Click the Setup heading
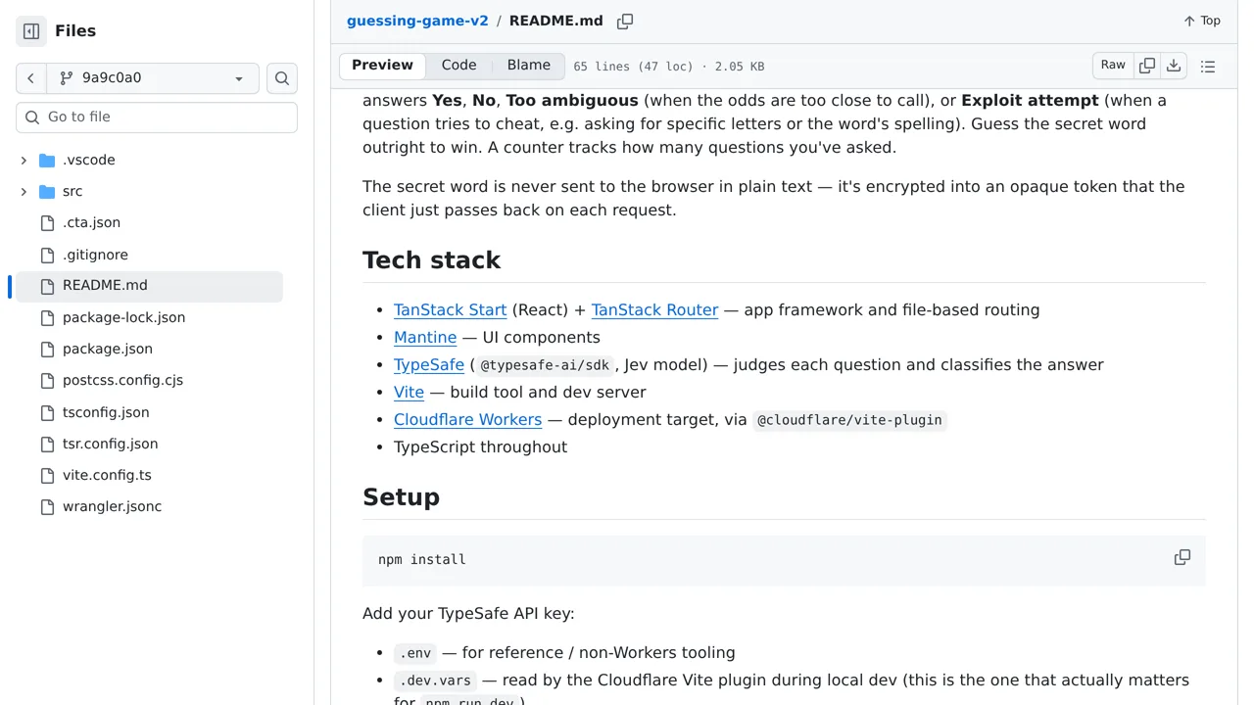 pos(401,496)
